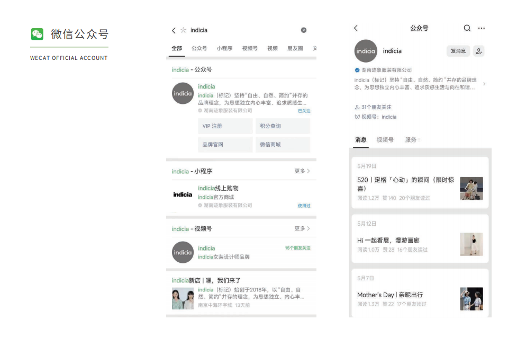Open article thumbnail for indicia新店
This screenshot has height=337, width=526.
click(183, 298)
